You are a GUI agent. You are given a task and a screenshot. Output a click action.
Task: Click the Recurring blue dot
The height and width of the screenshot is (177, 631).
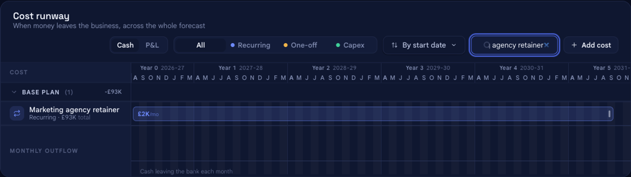233,45
